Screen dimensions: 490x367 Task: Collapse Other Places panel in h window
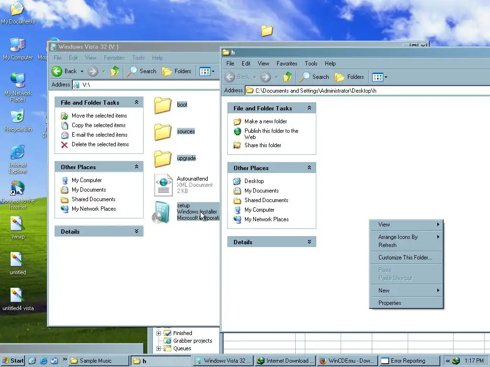(310, 168)
